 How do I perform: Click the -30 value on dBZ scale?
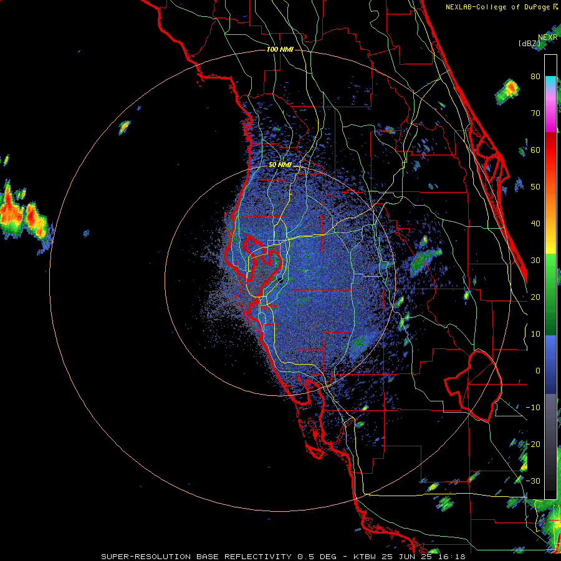point(533,481)
